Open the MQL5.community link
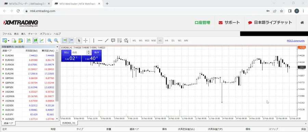 296,41
